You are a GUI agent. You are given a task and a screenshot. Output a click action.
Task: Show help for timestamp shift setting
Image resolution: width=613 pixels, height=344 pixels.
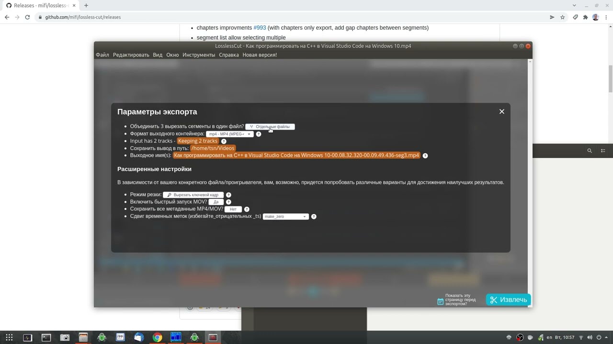click(314, 216)
